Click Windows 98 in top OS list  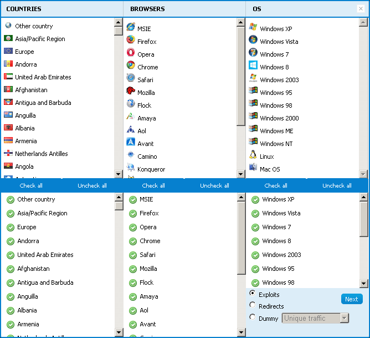pyautogui.click(x=276, y=105)
